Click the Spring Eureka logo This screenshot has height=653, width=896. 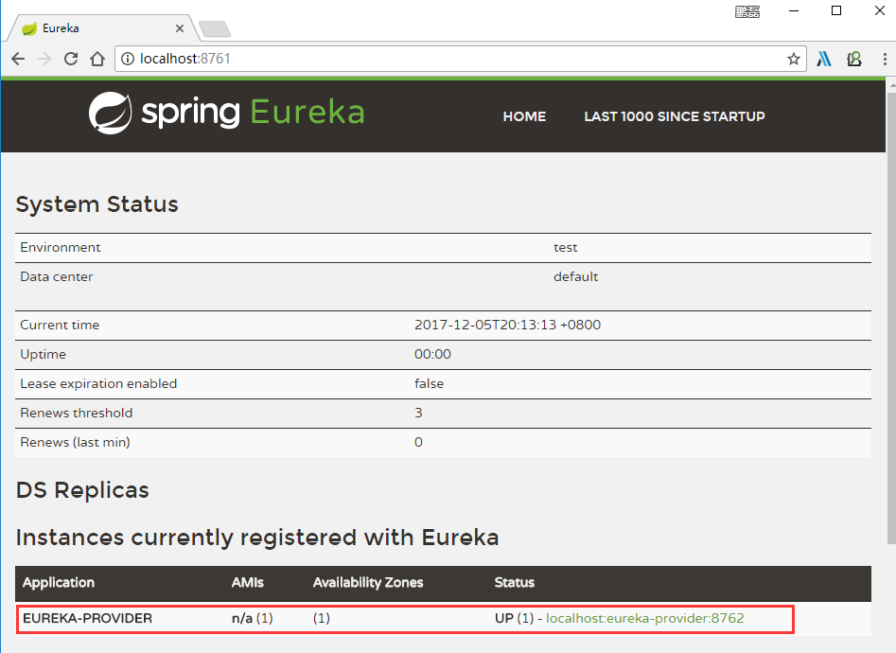[226, 113]
